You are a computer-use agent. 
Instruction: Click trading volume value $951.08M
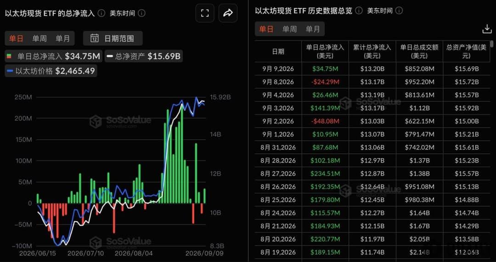tap(419, 187)
